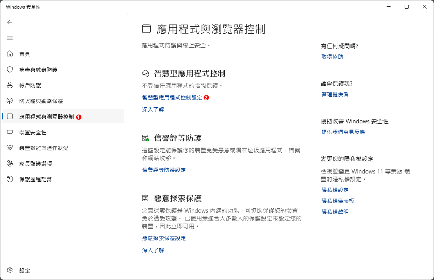Open 管理提供者 link
This screenshot has width=434, height=280.
pos(335,94)
